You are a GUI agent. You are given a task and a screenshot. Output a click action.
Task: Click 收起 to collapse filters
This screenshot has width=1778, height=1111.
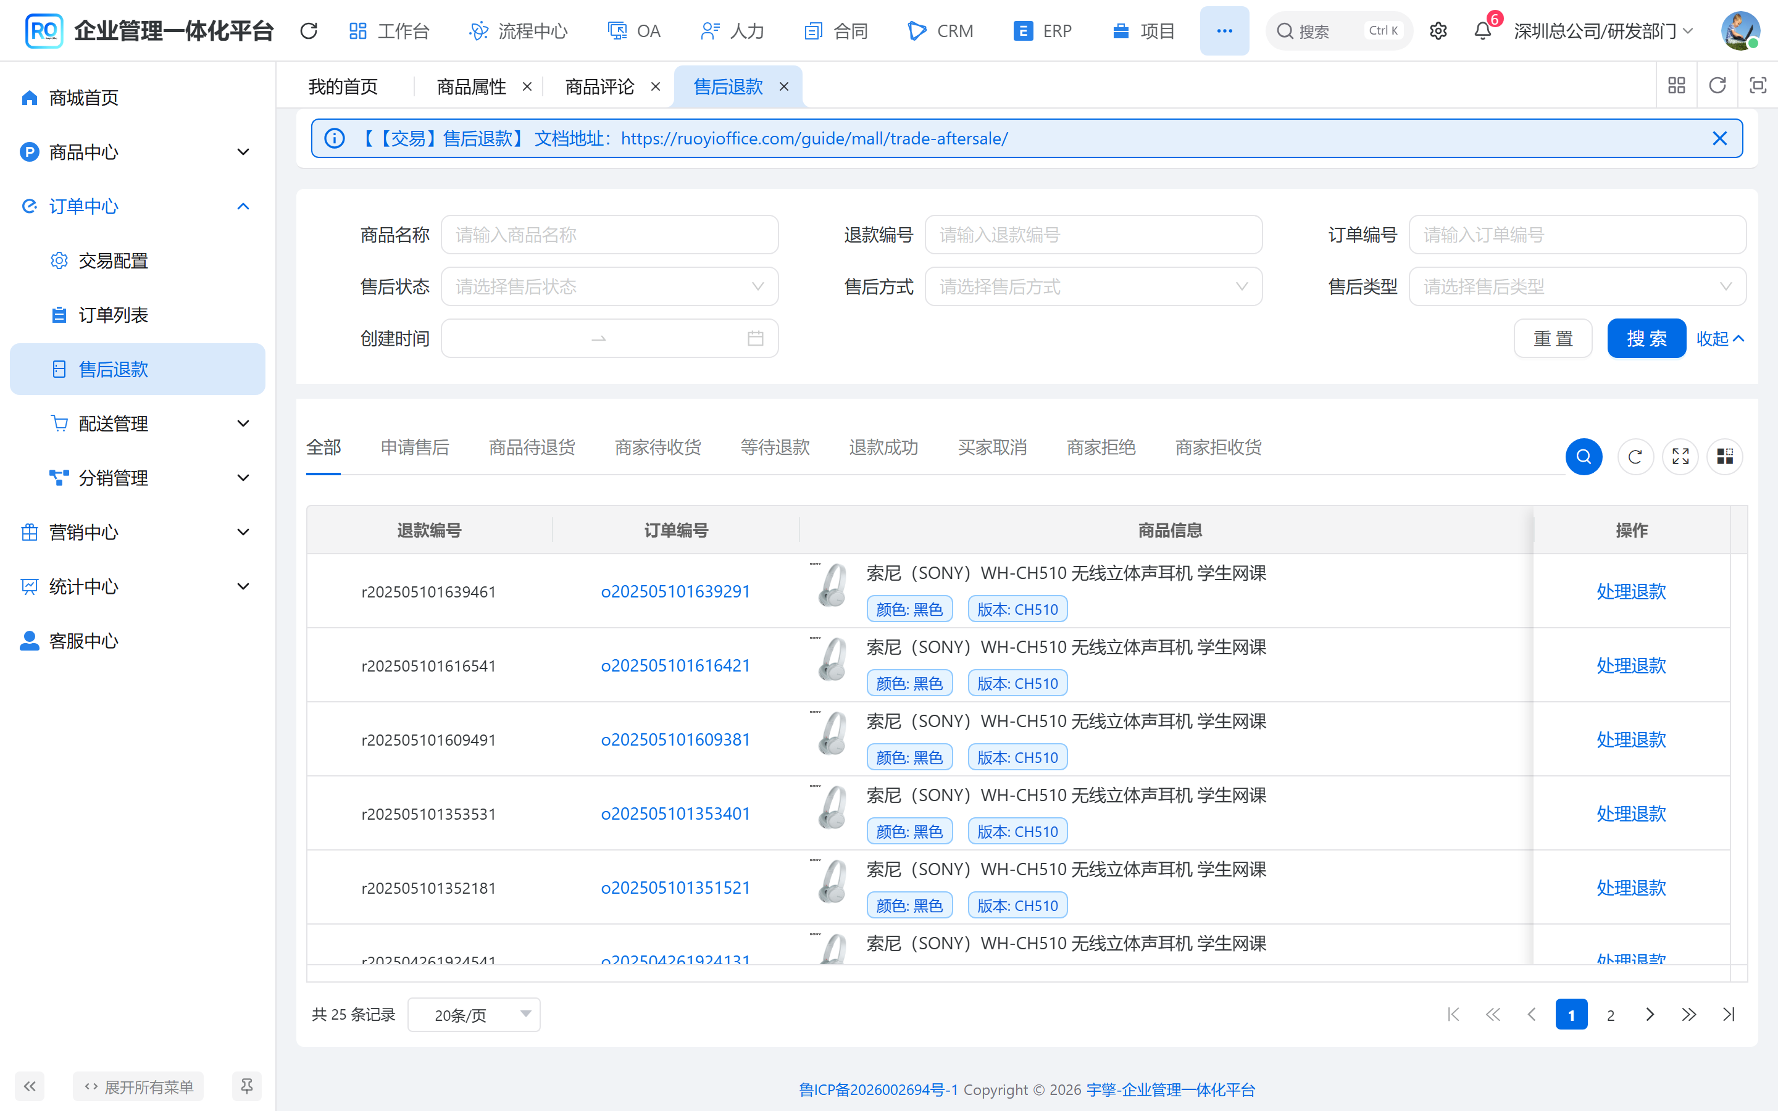(1719, 339)
